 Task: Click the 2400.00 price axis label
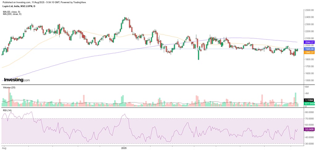coord(310,17)
